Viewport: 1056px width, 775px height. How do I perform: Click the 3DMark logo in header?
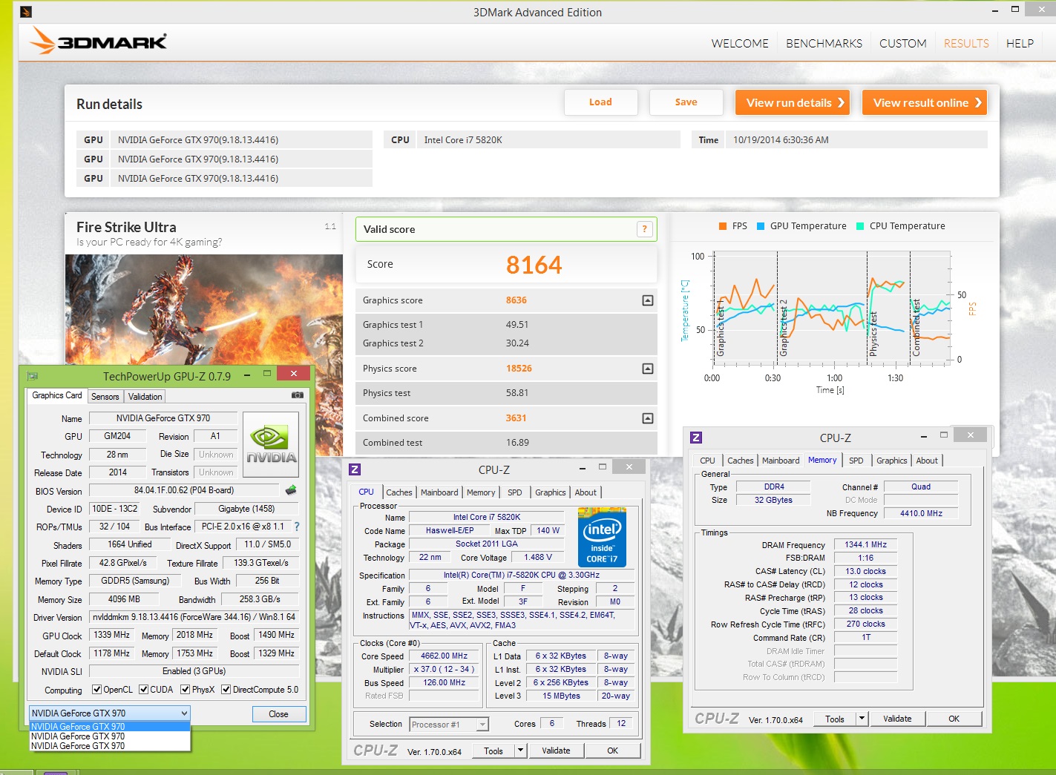tap(98, 42)
